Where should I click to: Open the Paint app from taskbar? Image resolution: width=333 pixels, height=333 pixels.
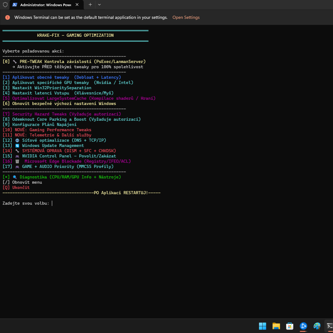coord(317,326)
